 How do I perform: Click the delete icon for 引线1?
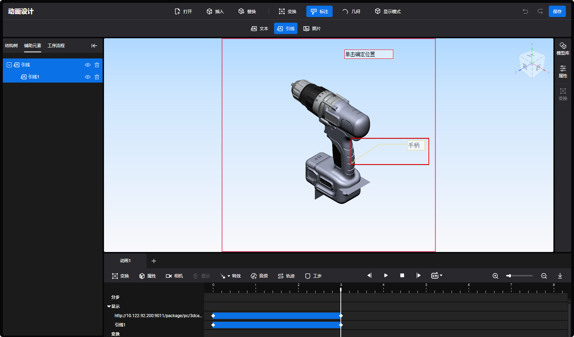coord(97,77)
